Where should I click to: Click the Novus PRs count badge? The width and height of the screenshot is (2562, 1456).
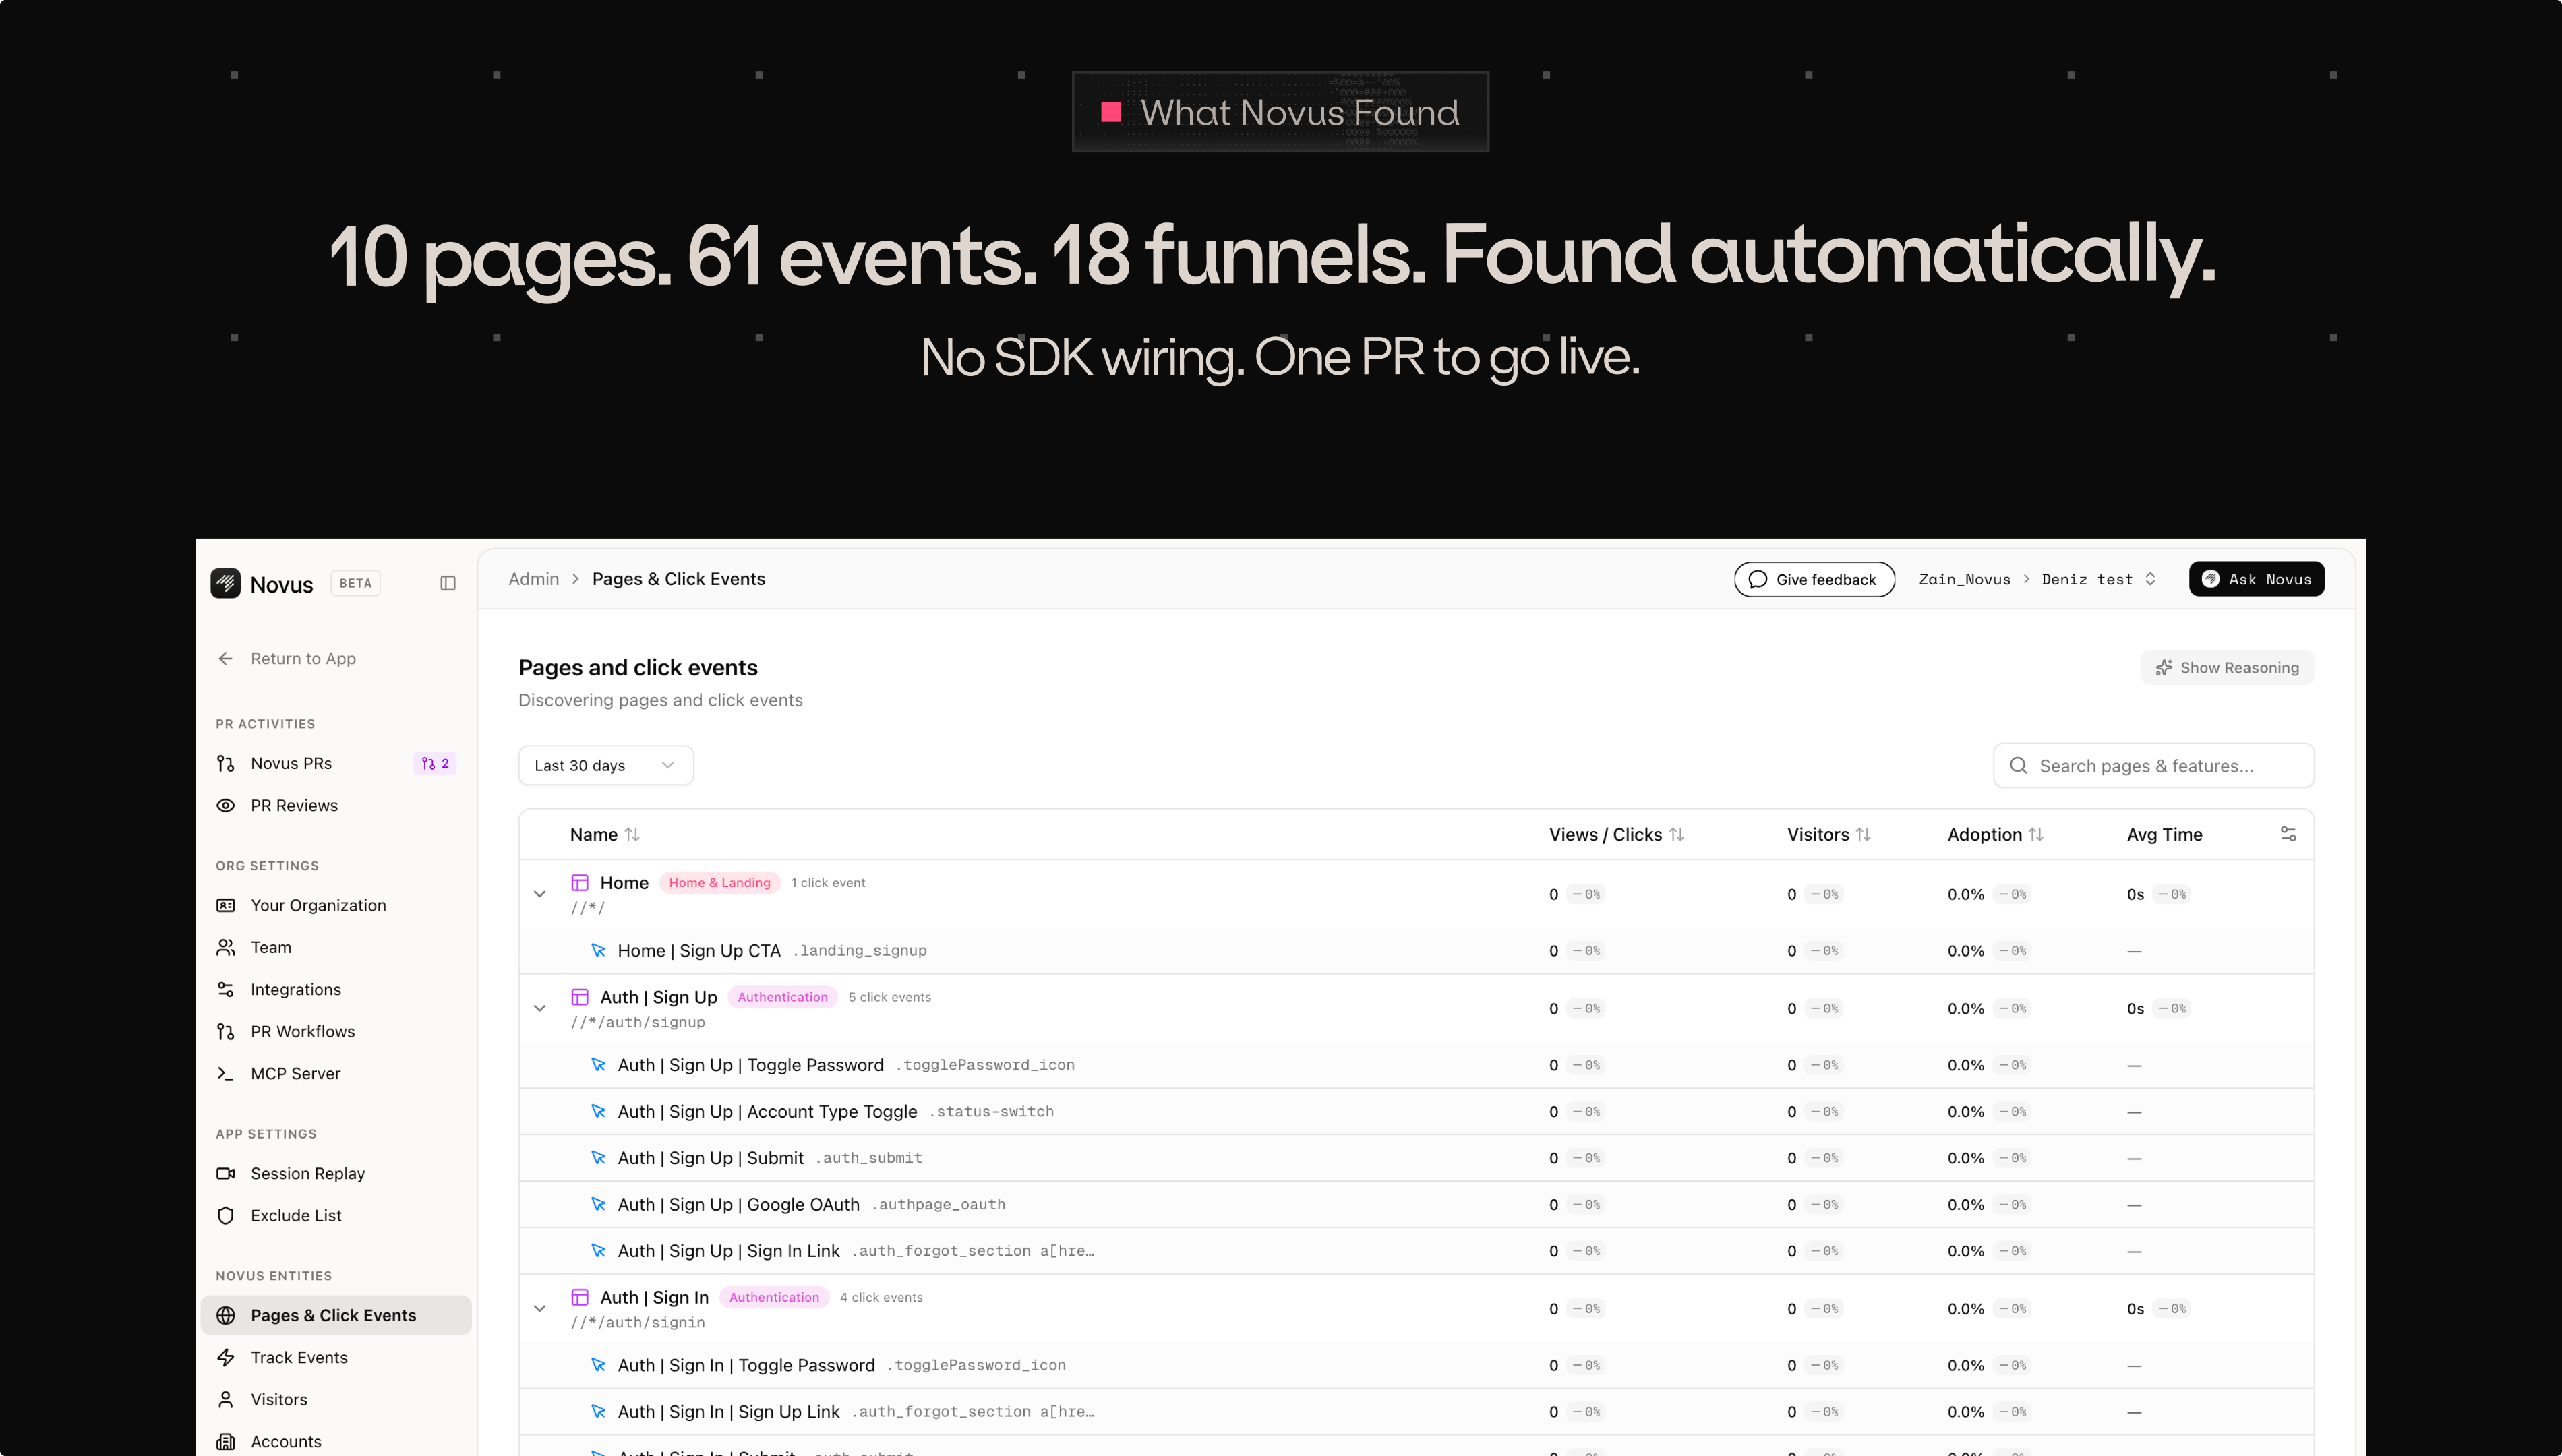click(x=435, y=763)
